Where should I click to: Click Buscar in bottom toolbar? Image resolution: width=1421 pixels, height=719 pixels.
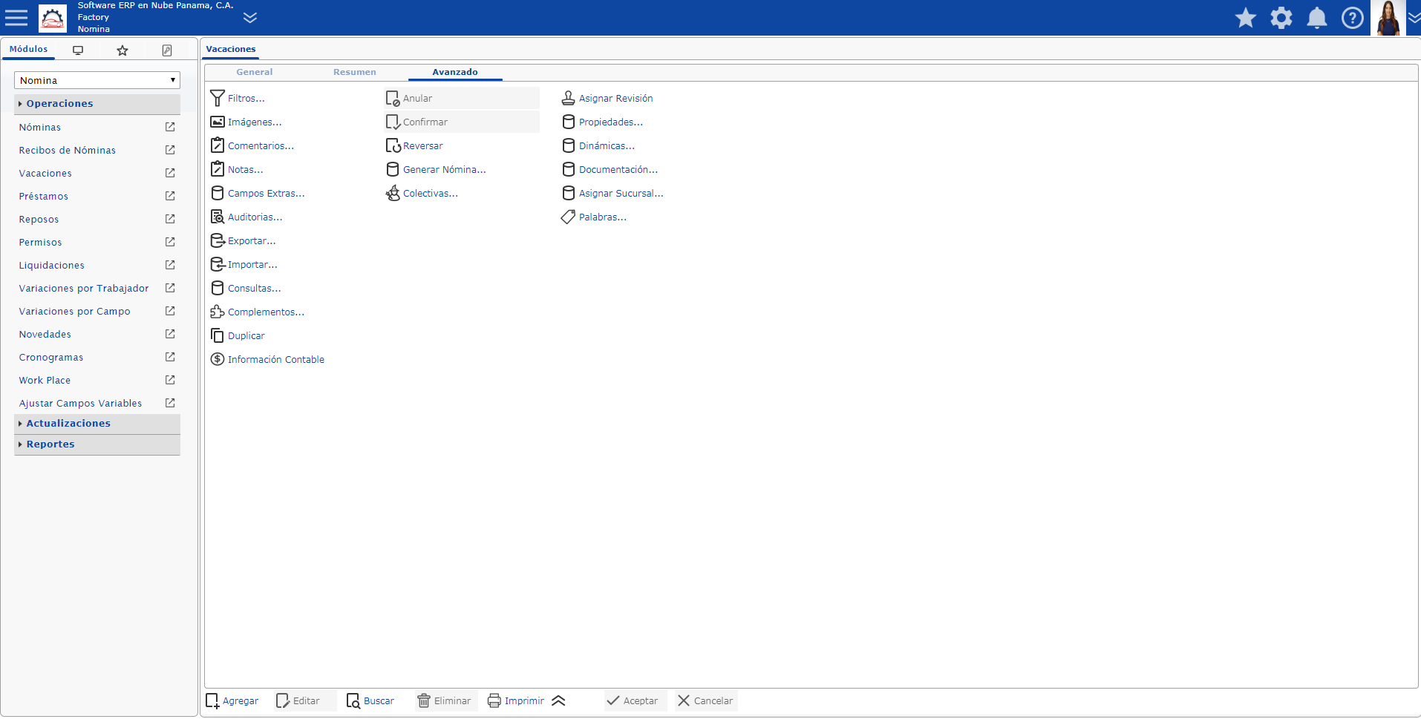coord(370,701)
